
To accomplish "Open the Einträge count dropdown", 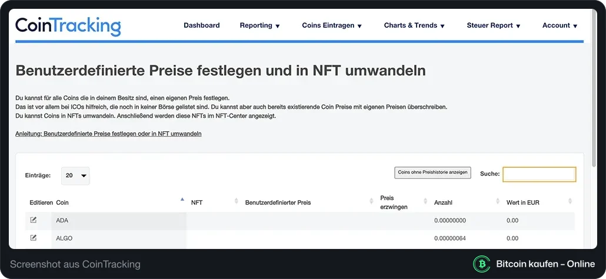I will [x=75, y=175].
